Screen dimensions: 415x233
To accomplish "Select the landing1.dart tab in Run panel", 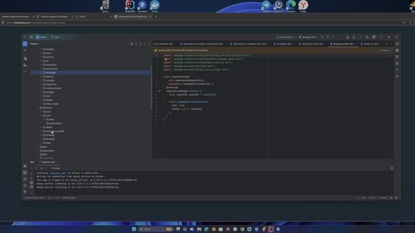I will pyautogui.click(x=49, y=162).
